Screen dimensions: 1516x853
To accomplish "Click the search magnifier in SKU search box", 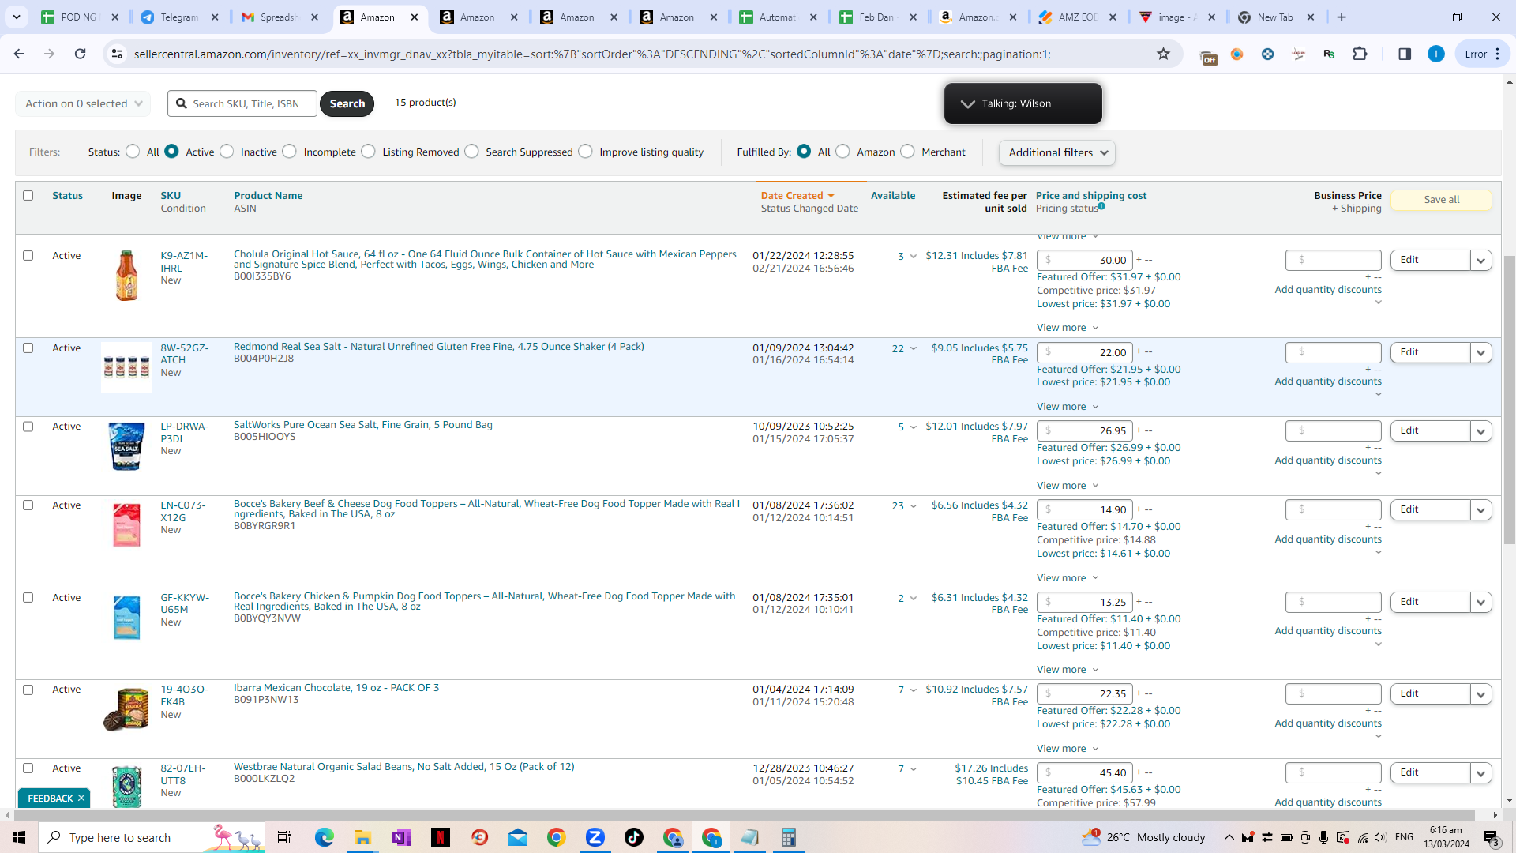I will (x=182, y=103).
